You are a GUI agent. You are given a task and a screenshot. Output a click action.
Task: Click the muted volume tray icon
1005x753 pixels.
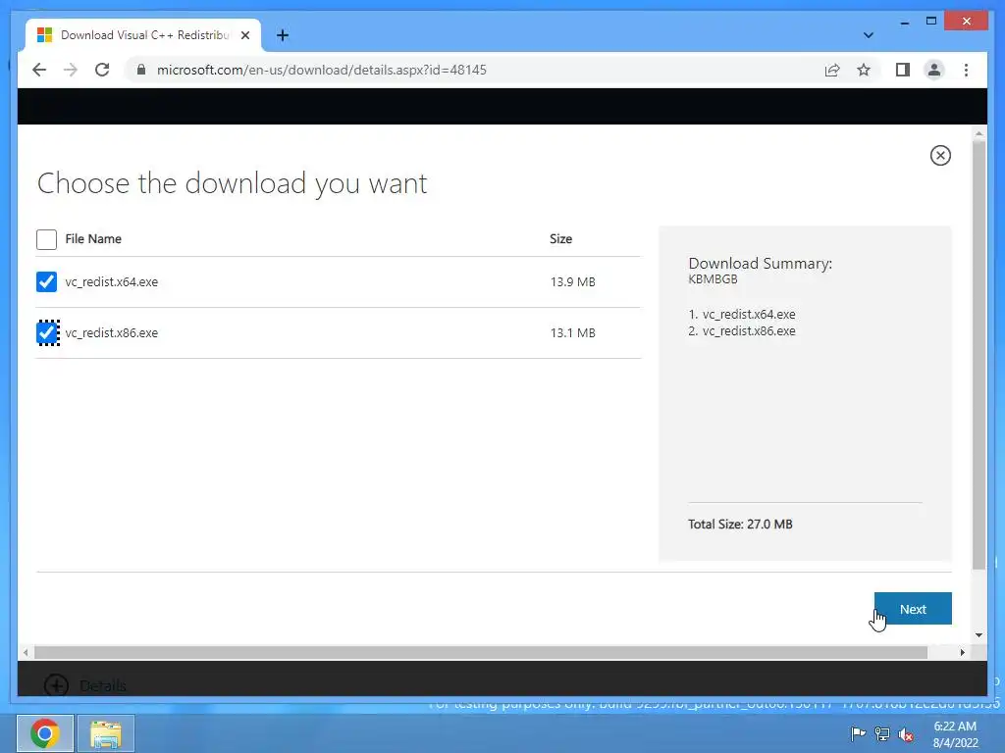(x=906, y=734)
